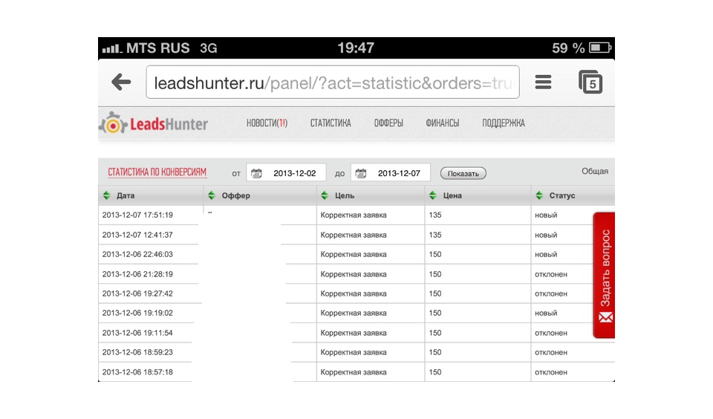Click the LeadsHunter logo
Image resolution: width=713 pixels, height=419 pixels.
click(154, 124)
